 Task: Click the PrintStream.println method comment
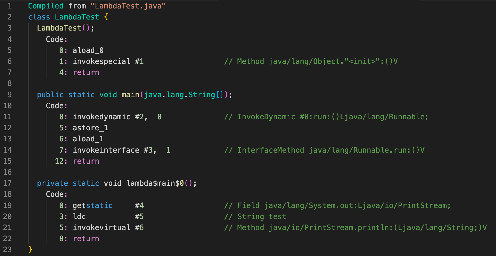pos(355,228)
